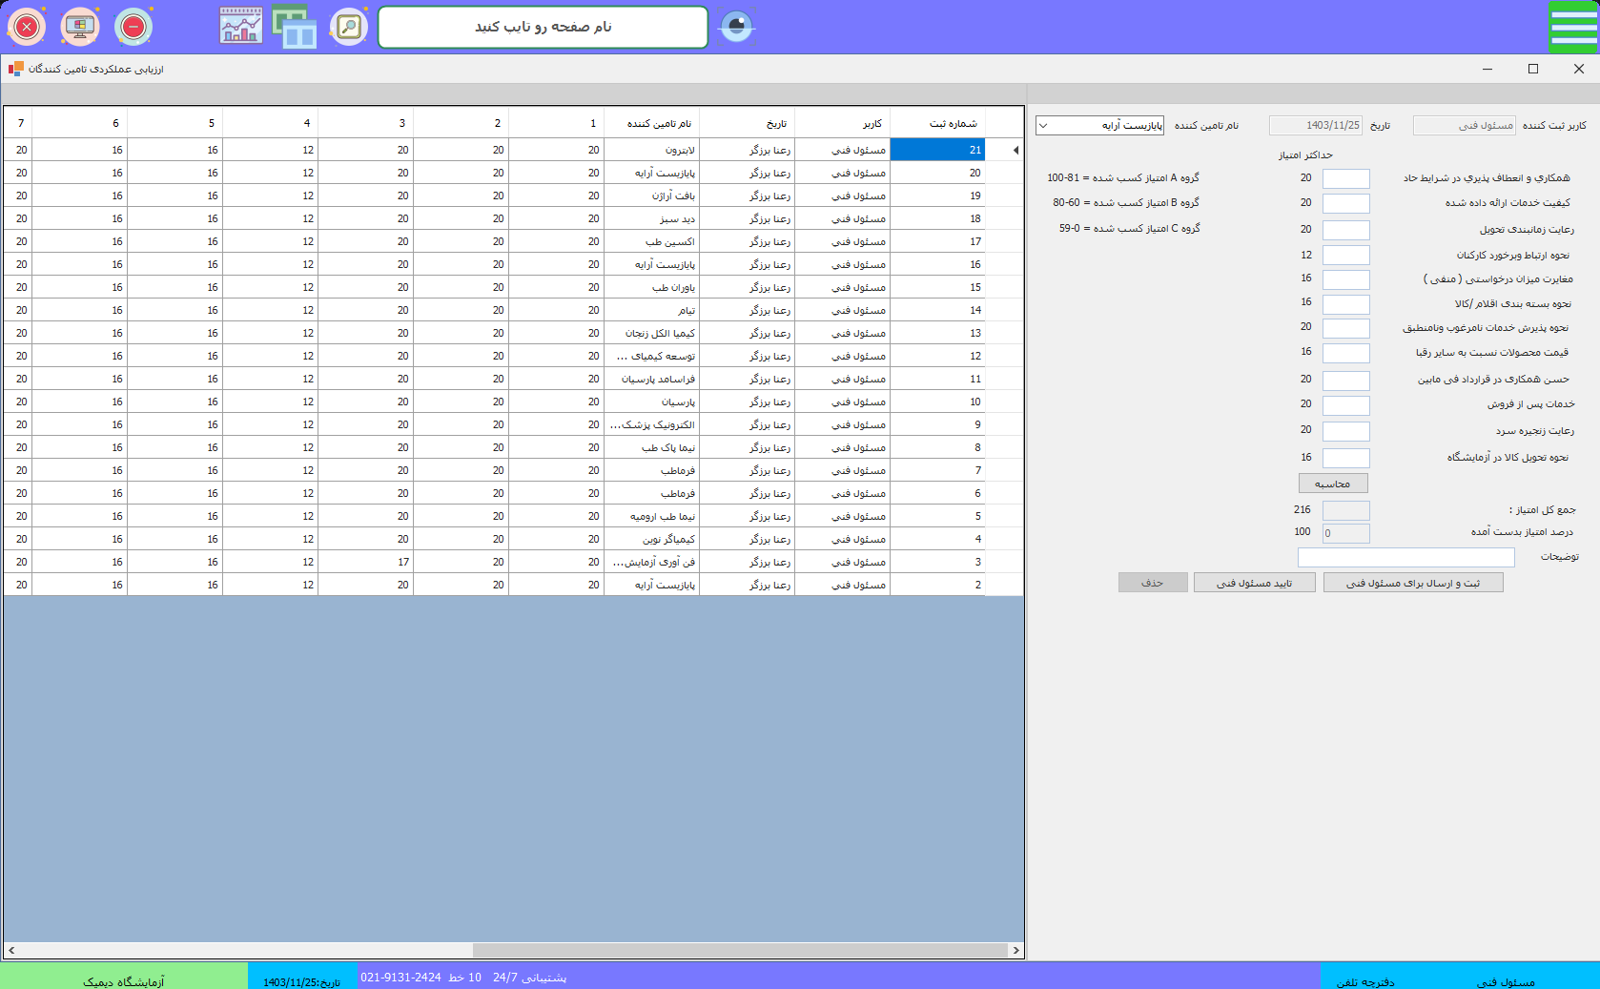Click the red minus circle icon
1600x989 pixels.
[x=133, y=27]
